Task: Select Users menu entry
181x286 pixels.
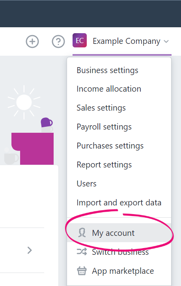Action: pyautogui.click(x=86, y=184)
